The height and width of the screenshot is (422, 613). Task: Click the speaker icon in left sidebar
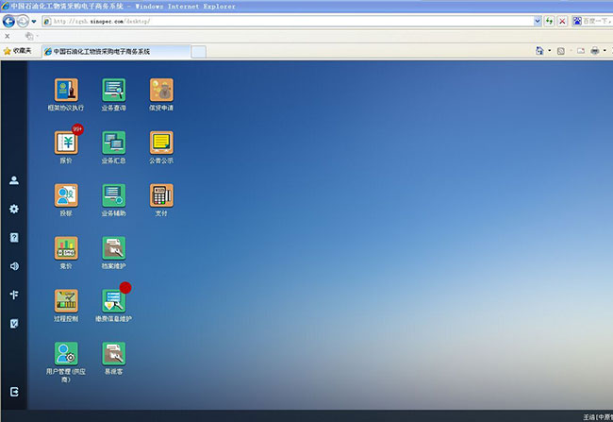tap(14, 266)
